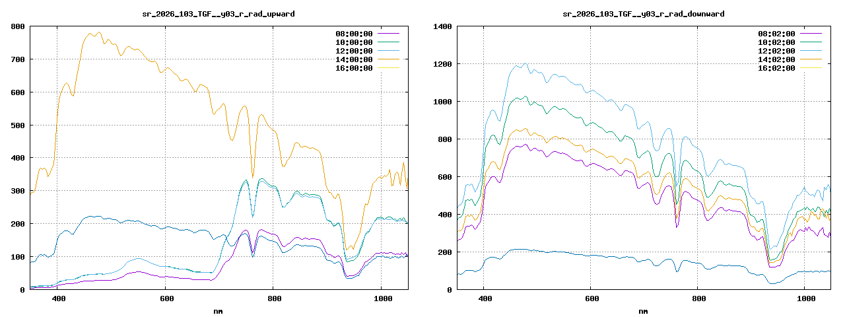Click the purple line sample beside 08:00:00
This screenshot has width=845, height=317.
[x=388, y=34]
